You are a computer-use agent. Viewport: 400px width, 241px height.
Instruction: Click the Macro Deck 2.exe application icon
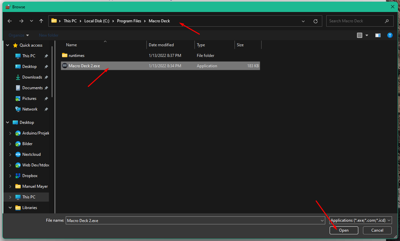tap(65, 66)
